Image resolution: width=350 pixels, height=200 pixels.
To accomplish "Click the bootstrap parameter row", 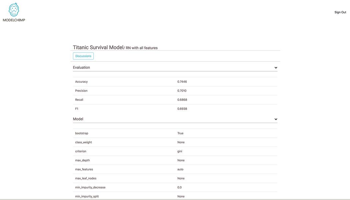I will (175, 133).
